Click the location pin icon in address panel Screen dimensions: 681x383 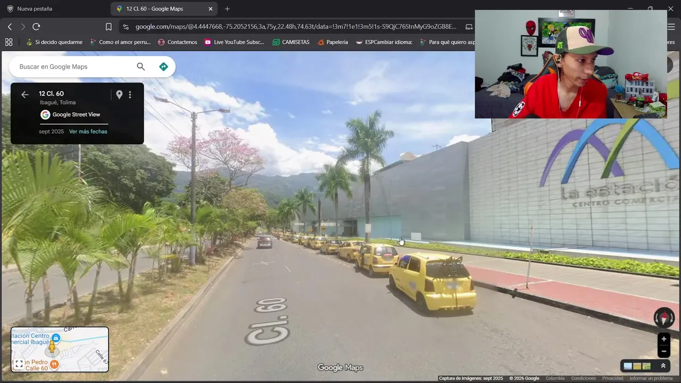[x=119, y=95]
